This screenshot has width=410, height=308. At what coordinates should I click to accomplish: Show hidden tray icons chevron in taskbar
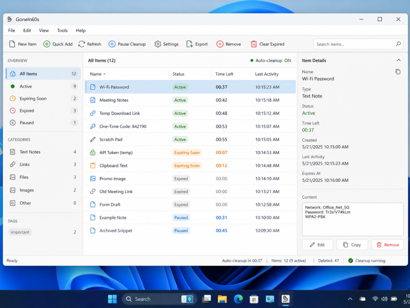tap(350, 299)
